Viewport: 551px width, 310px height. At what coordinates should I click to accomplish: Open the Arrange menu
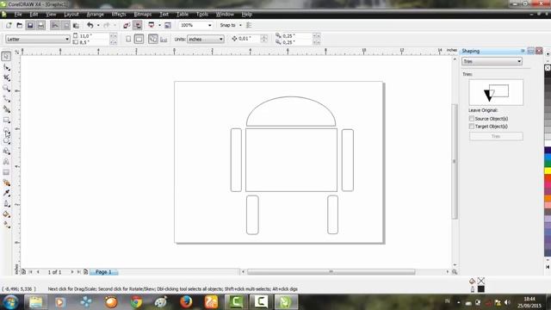pyautogui.click(x=96, y=15)
